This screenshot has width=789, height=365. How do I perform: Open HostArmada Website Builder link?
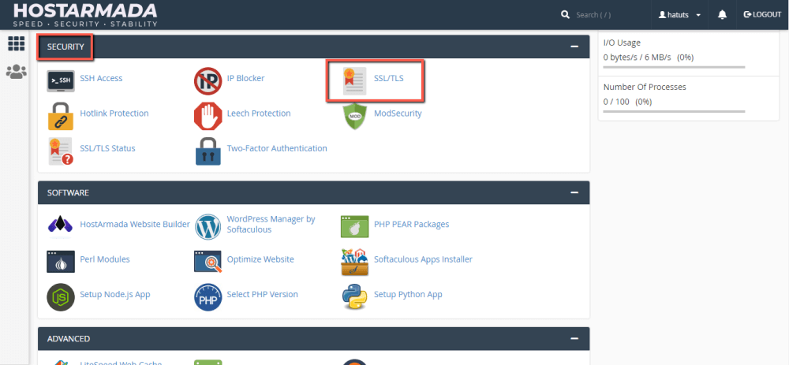[x=135, y=224]
